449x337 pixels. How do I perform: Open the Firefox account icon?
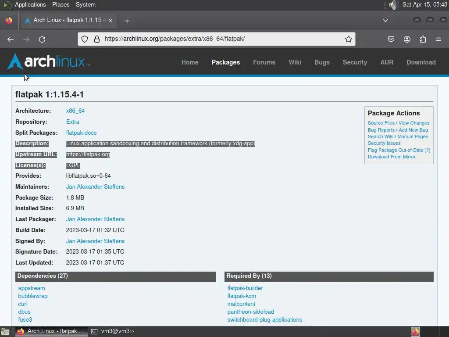407,39
